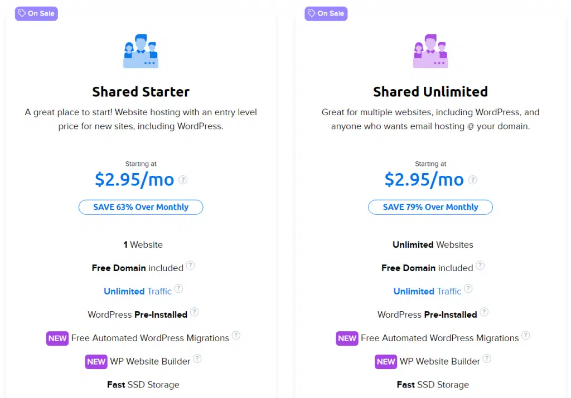Image resolution: width=571 pixels, height=398 pixels.
Task: Open the Unlimited Traffic link in Shared Unlimited
Action: pos(427,291)
